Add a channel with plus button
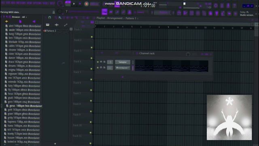Image resolution: width=259 pixels, height=146 pixels. pos(123,77)
